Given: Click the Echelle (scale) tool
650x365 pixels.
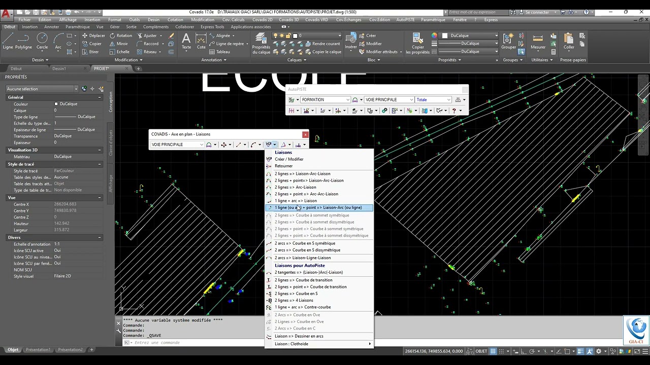Looking at the screenshot, I should click(119, 52).
